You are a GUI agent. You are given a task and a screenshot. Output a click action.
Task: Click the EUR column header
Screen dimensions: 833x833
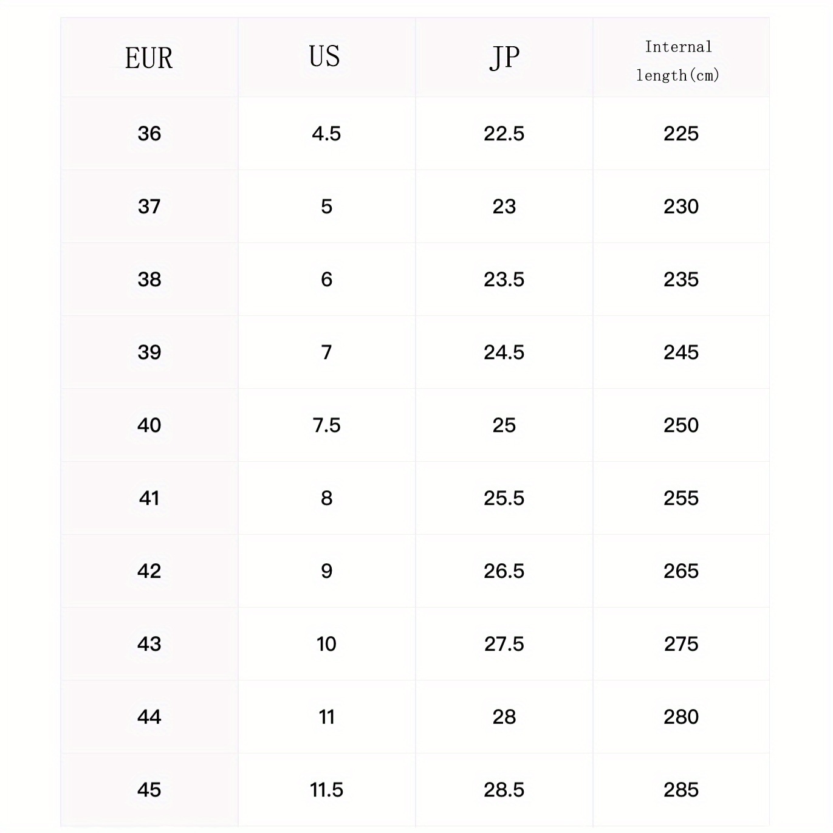(149, 58)
